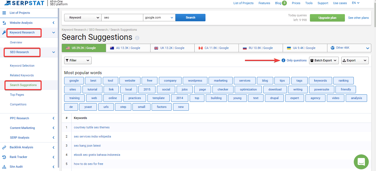The height and width of the screenshot is (171, 376).
Task: Open the hamburger menu above List of Projects
Action: click(x=4, y=12)
